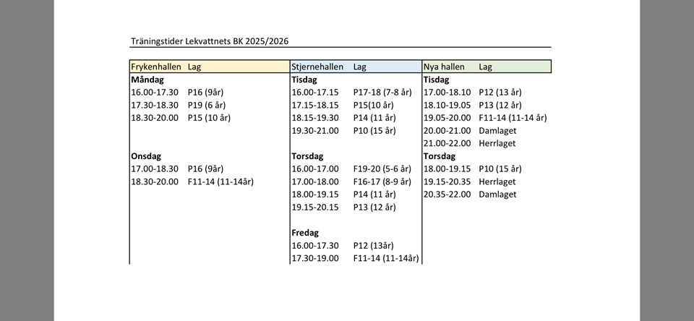Image resolution: width=694 pixels, height=321 pixels.
Task: Select the F16-17 (8-9 år) team cell
Action: pos(382,181)
